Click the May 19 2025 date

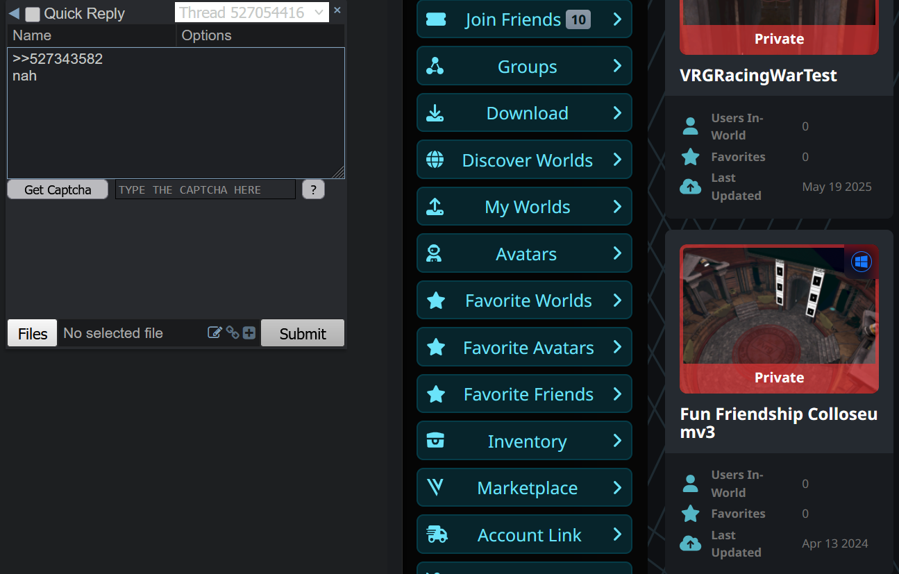coord(837,187)
